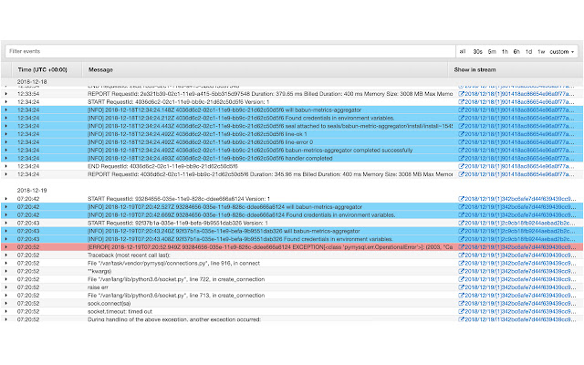Click external-link icon on 07:20:43 'Found credentials' row
The height and width of the screenshot is (365, 584).
461,239
